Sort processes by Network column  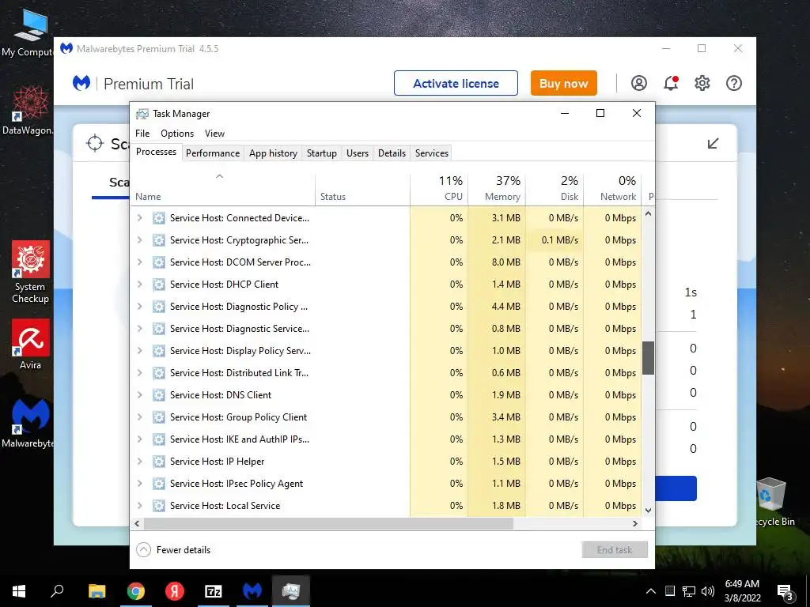coord(613,190)
